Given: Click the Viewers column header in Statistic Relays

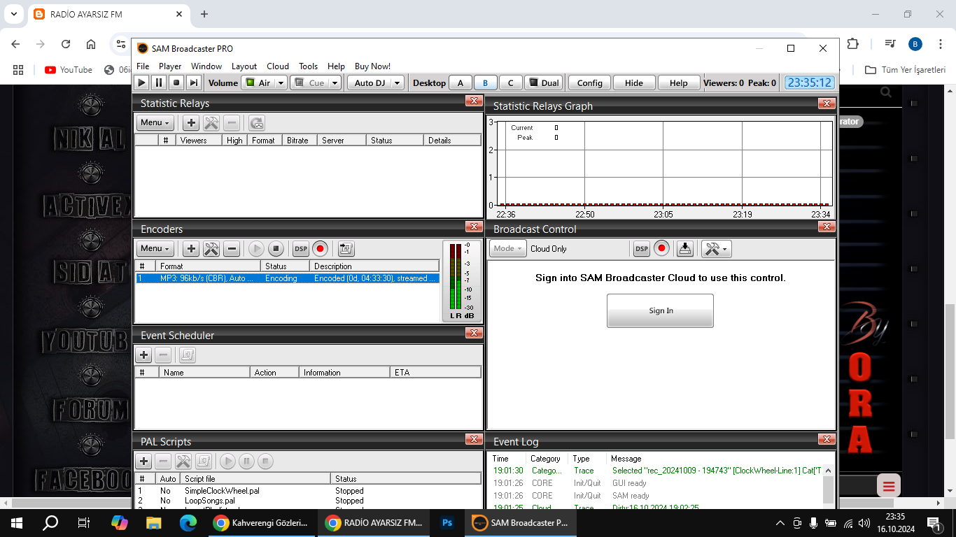Looking at the screenshot, I should click(200, 140).
